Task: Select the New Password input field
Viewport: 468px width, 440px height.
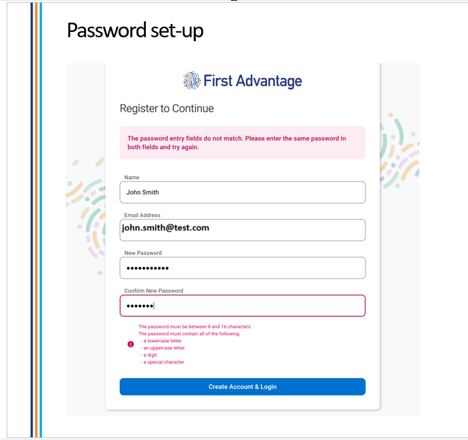Action: 242,268
